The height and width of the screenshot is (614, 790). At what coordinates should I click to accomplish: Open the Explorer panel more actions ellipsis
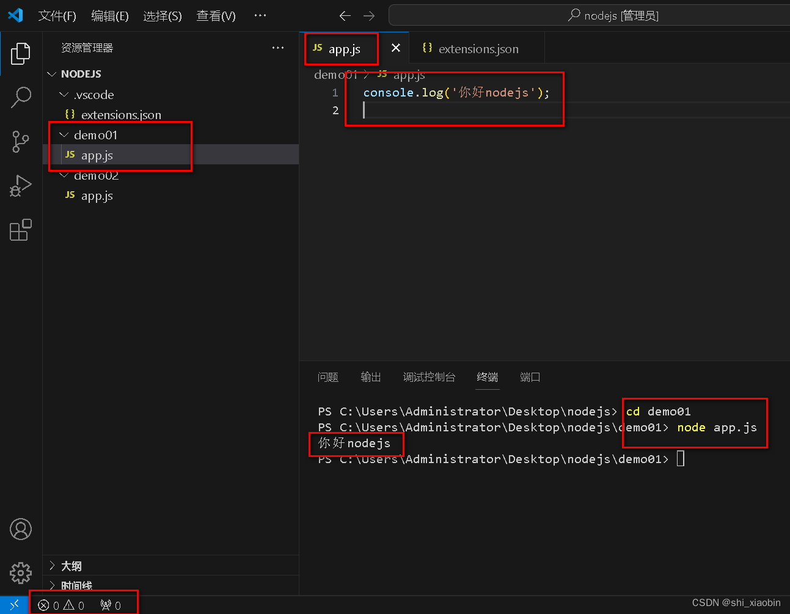(278, 48)
